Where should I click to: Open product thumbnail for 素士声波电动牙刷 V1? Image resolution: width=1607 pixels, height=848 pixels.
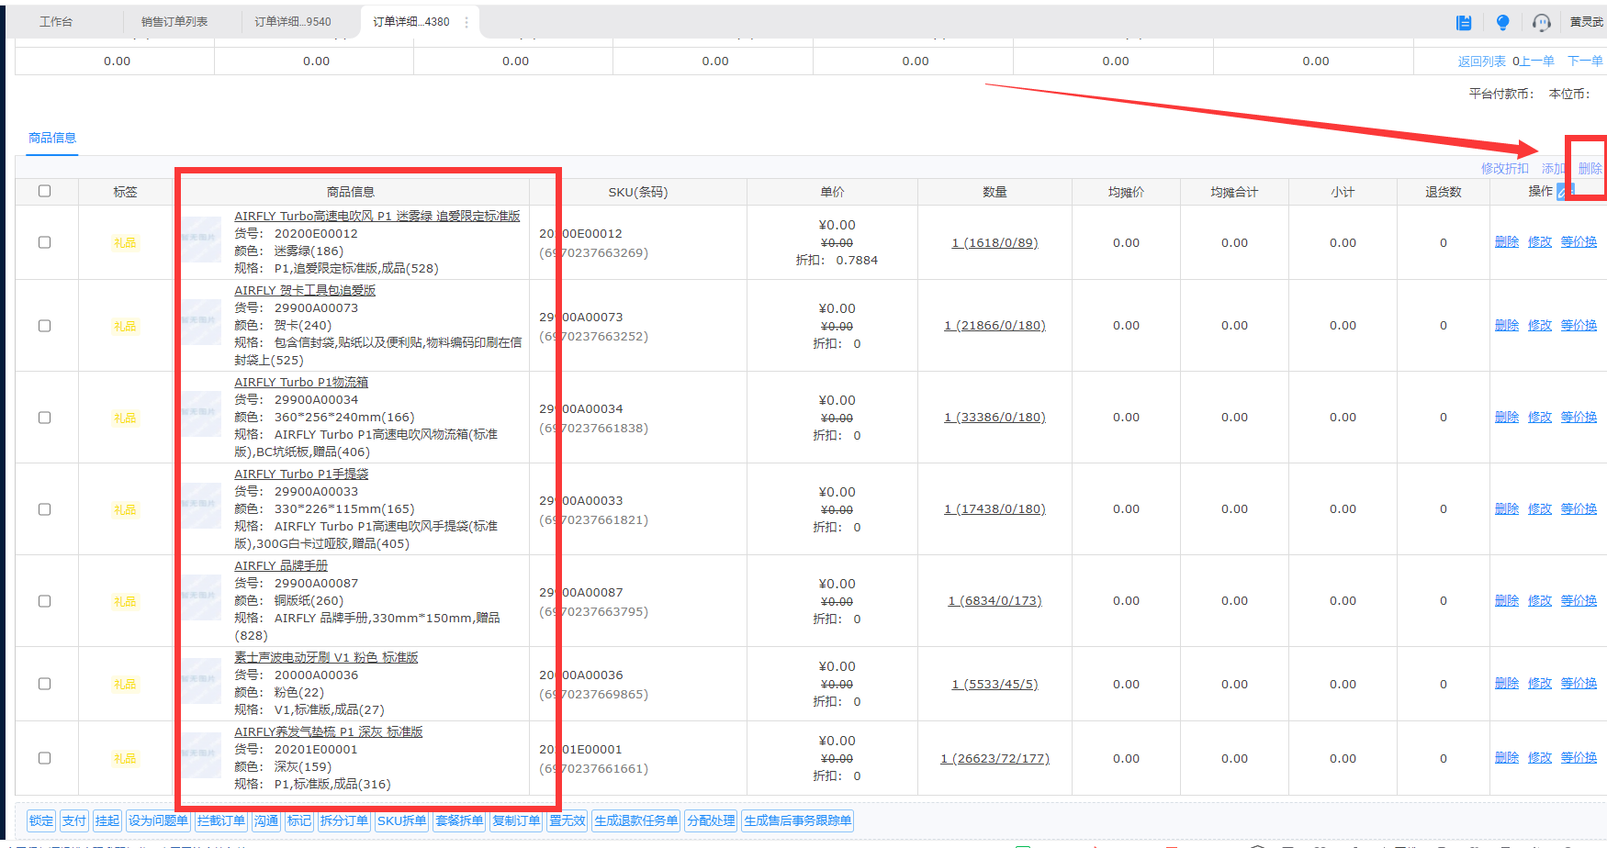point(200,680)
